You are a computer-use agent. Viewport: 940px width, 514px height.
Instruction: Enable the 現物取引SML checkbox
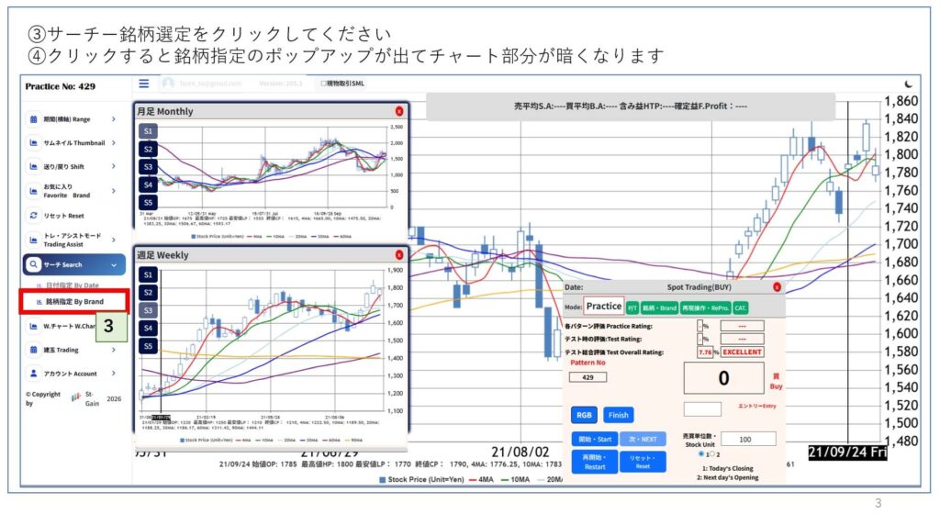click(318, 84)
